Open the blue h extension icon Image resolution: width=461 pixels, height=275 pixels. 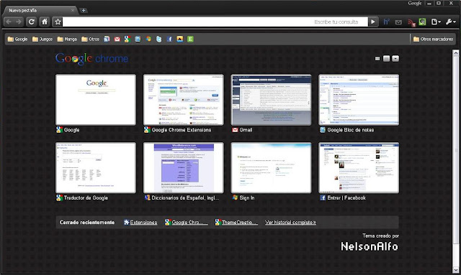pyautogui.click(x=386, y=22)
